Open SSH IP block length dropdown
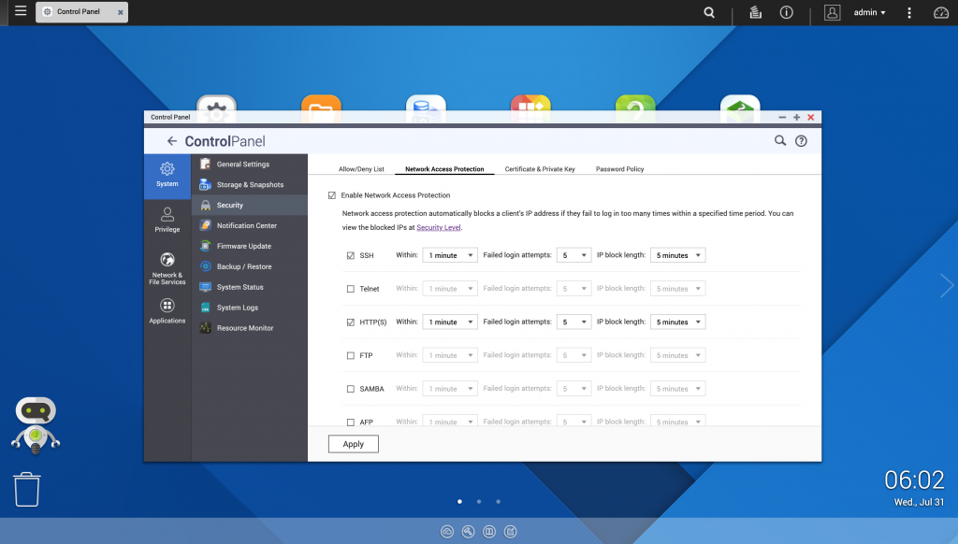The image size is (958, 544). pos(678,255)
